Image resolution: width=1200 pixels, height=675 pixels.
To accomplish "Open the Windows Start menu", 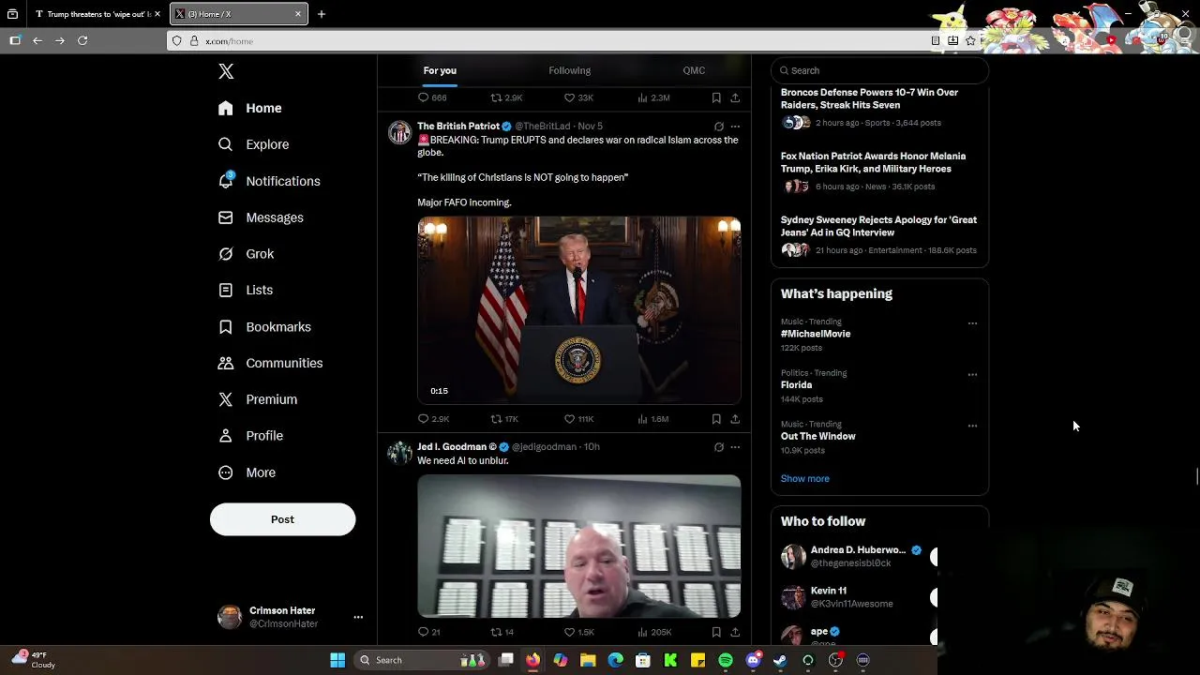I will [337, 660].
